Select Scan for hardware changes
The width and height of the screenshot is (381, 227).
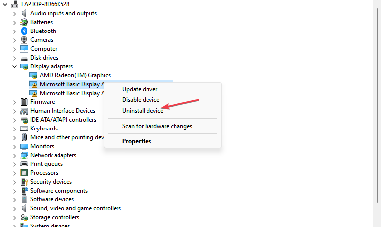point(163,126)
